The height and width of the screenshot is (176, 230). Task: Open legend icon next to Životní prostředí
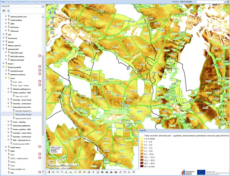(39, 67)
